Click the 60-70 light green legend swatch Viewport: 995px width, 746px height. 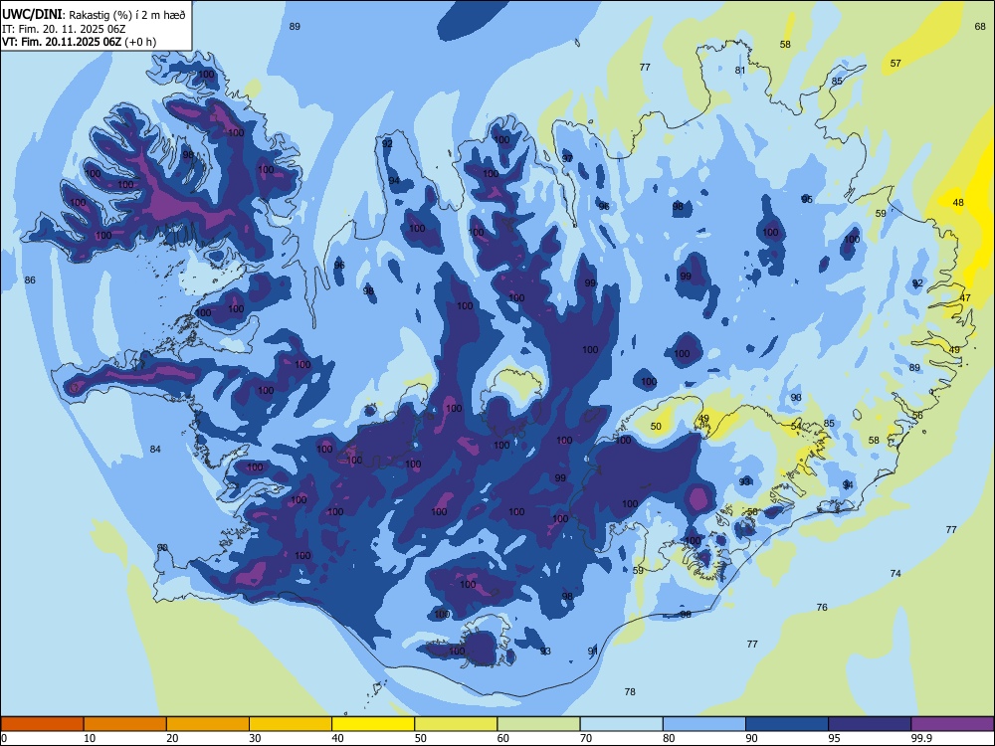click(538, 724)
